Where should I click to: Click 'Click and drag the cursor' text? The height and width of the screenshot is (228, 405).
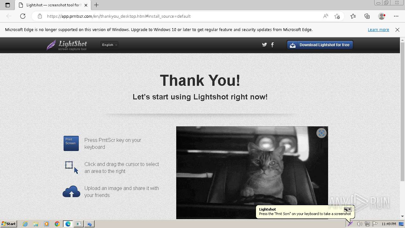(x=121, y=168)
